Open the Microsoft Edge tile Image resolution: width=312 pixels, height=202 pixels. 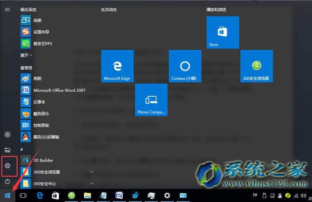[x=118, y=66]
